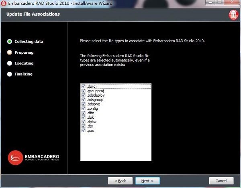
Task: Click the Next button
Action: 147,181
